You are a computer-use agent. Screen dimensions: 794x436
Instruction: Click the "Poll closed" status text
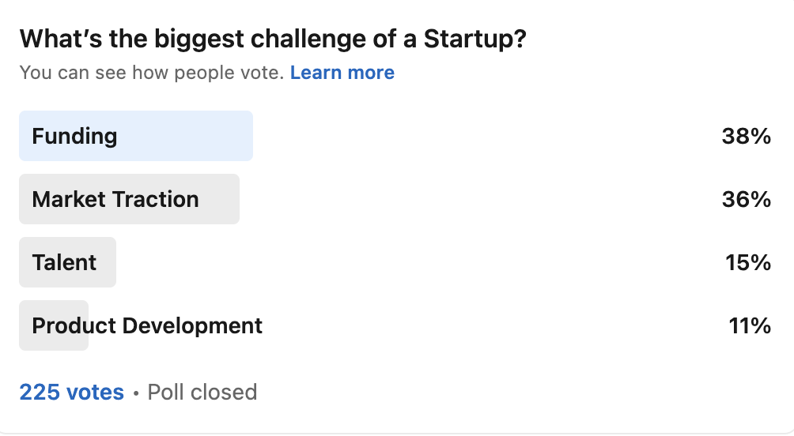pyautogui.click(x=202, y=392)
